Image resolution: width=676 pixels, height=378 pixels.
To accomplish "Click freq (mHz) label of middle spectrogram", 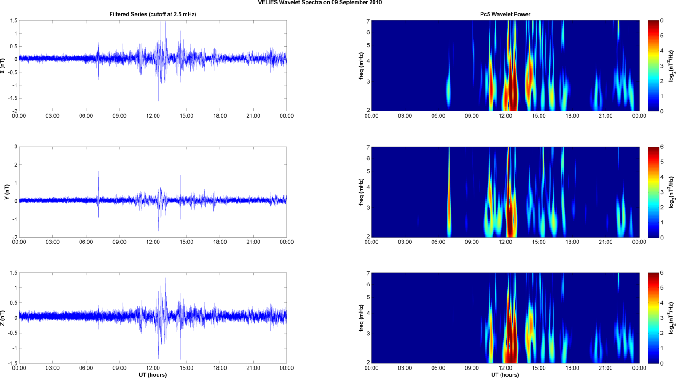I will pos(362,192).
